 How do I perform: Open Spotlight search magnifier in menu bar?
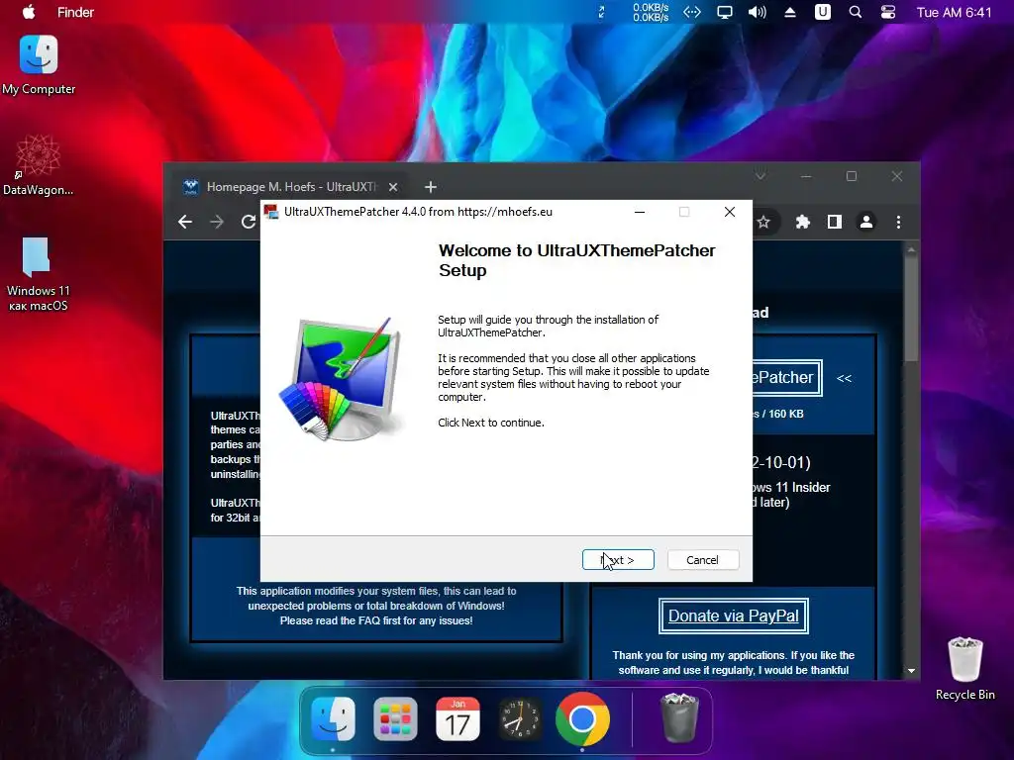coord(855,12)
